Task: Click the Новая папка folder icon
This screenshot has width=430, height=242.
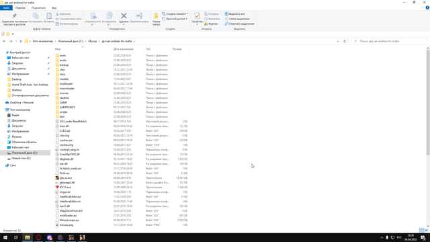Action: [x=156, y=16]
